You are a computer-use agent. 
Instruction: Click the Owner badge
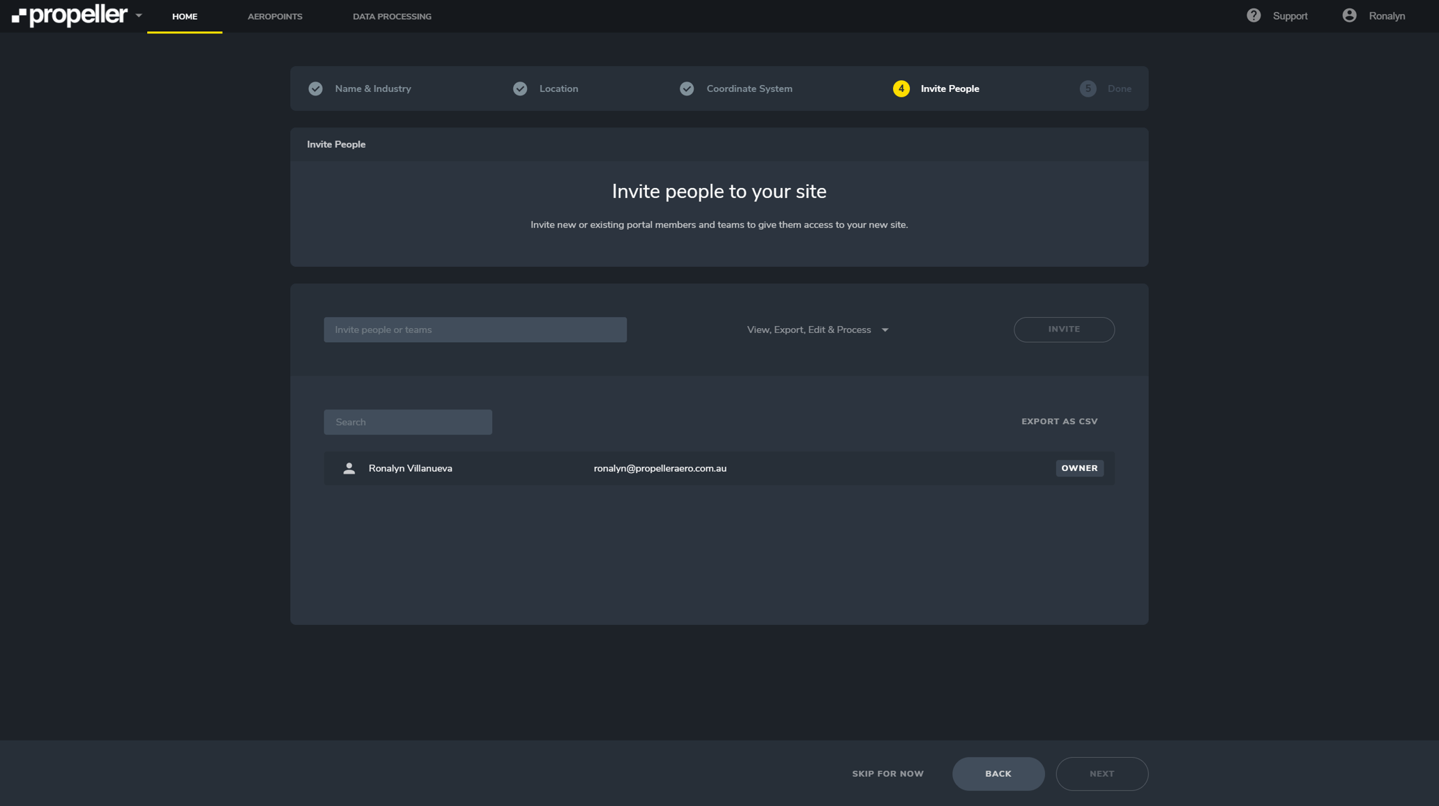(x=1079, y=468)
